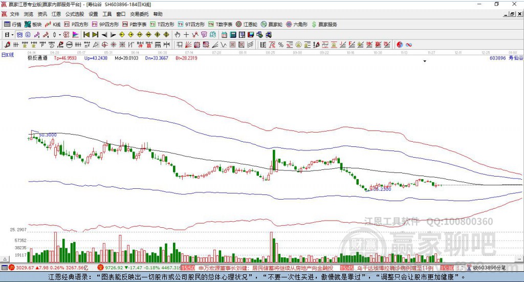Click the Tp=46.9593 indicator value
The height and width of the screenshot is (282, 524).
coord(65,58)
